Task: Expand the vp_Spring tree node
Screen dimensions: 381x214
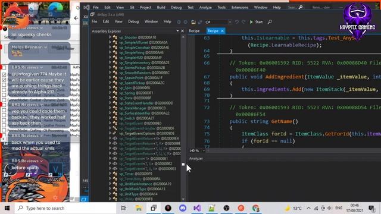Action: pos(110,93)
